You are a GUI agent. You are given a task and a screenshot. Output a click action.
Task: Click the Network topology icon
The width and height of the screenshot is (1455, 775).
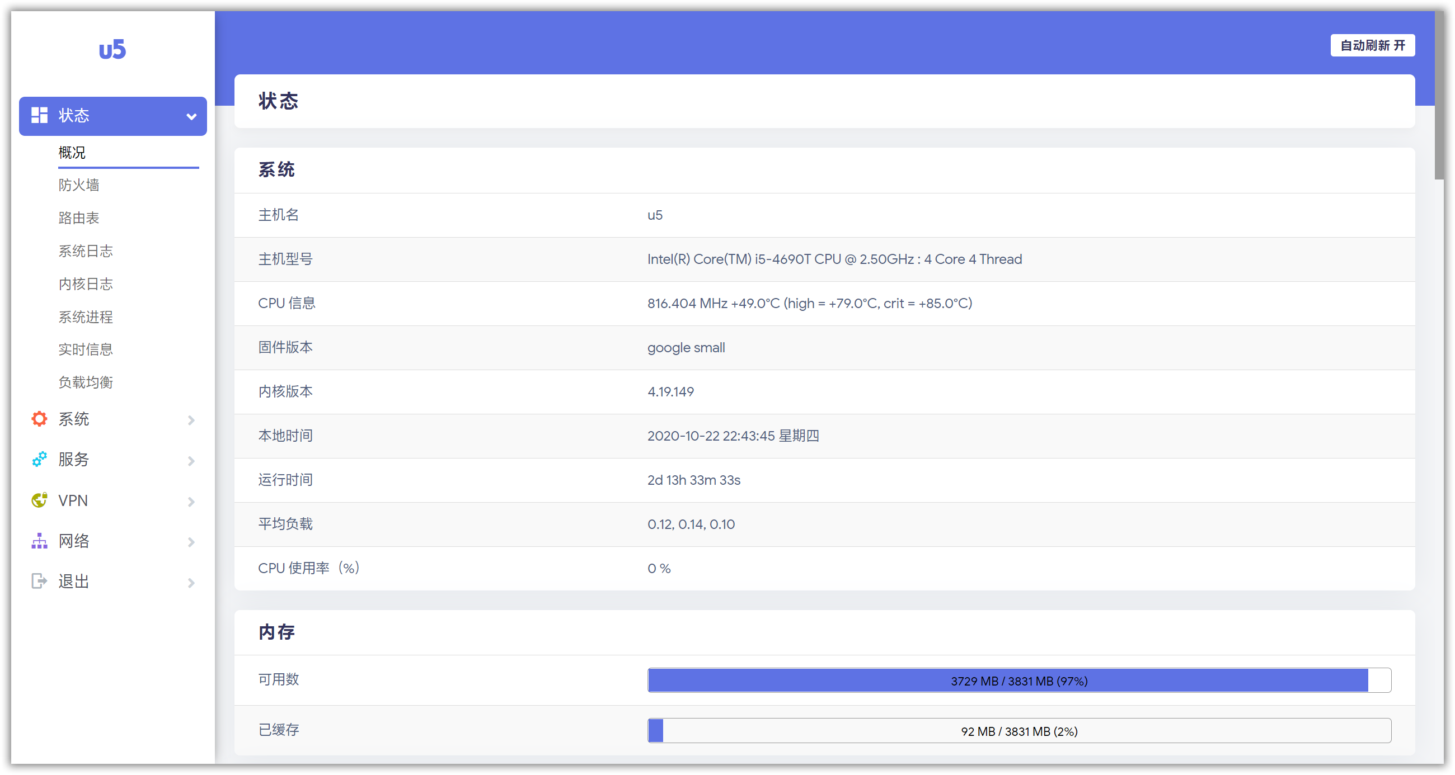coord(39,541)
